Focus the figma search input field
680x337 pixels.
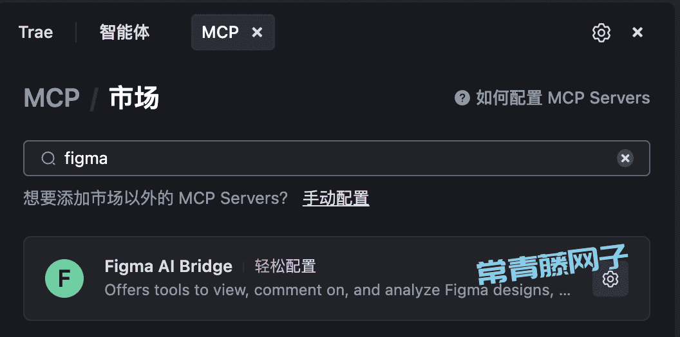coord(337,158)
